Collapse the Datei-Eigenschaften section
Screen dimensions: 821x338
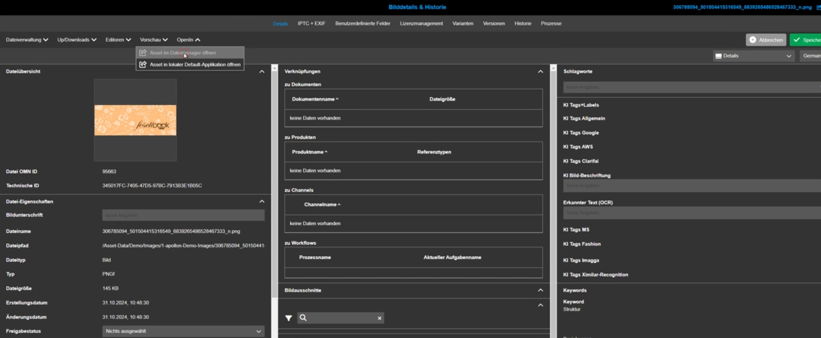click(x=262, y=201)
